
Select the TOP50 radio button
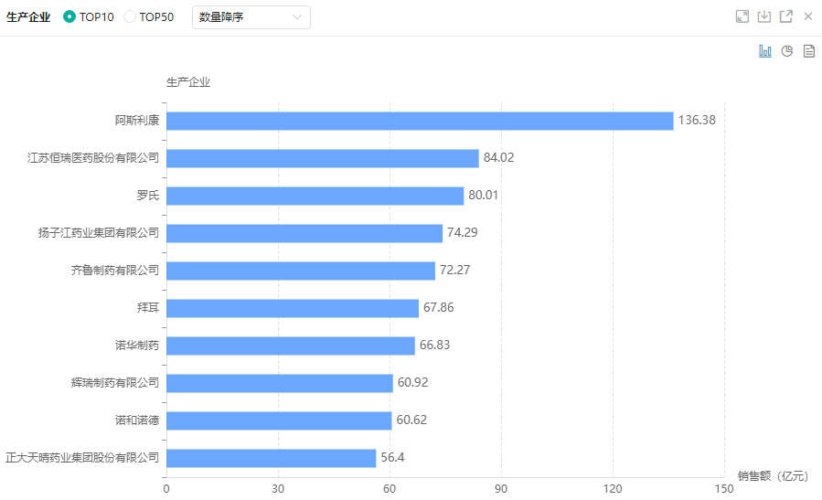(129, 16)
